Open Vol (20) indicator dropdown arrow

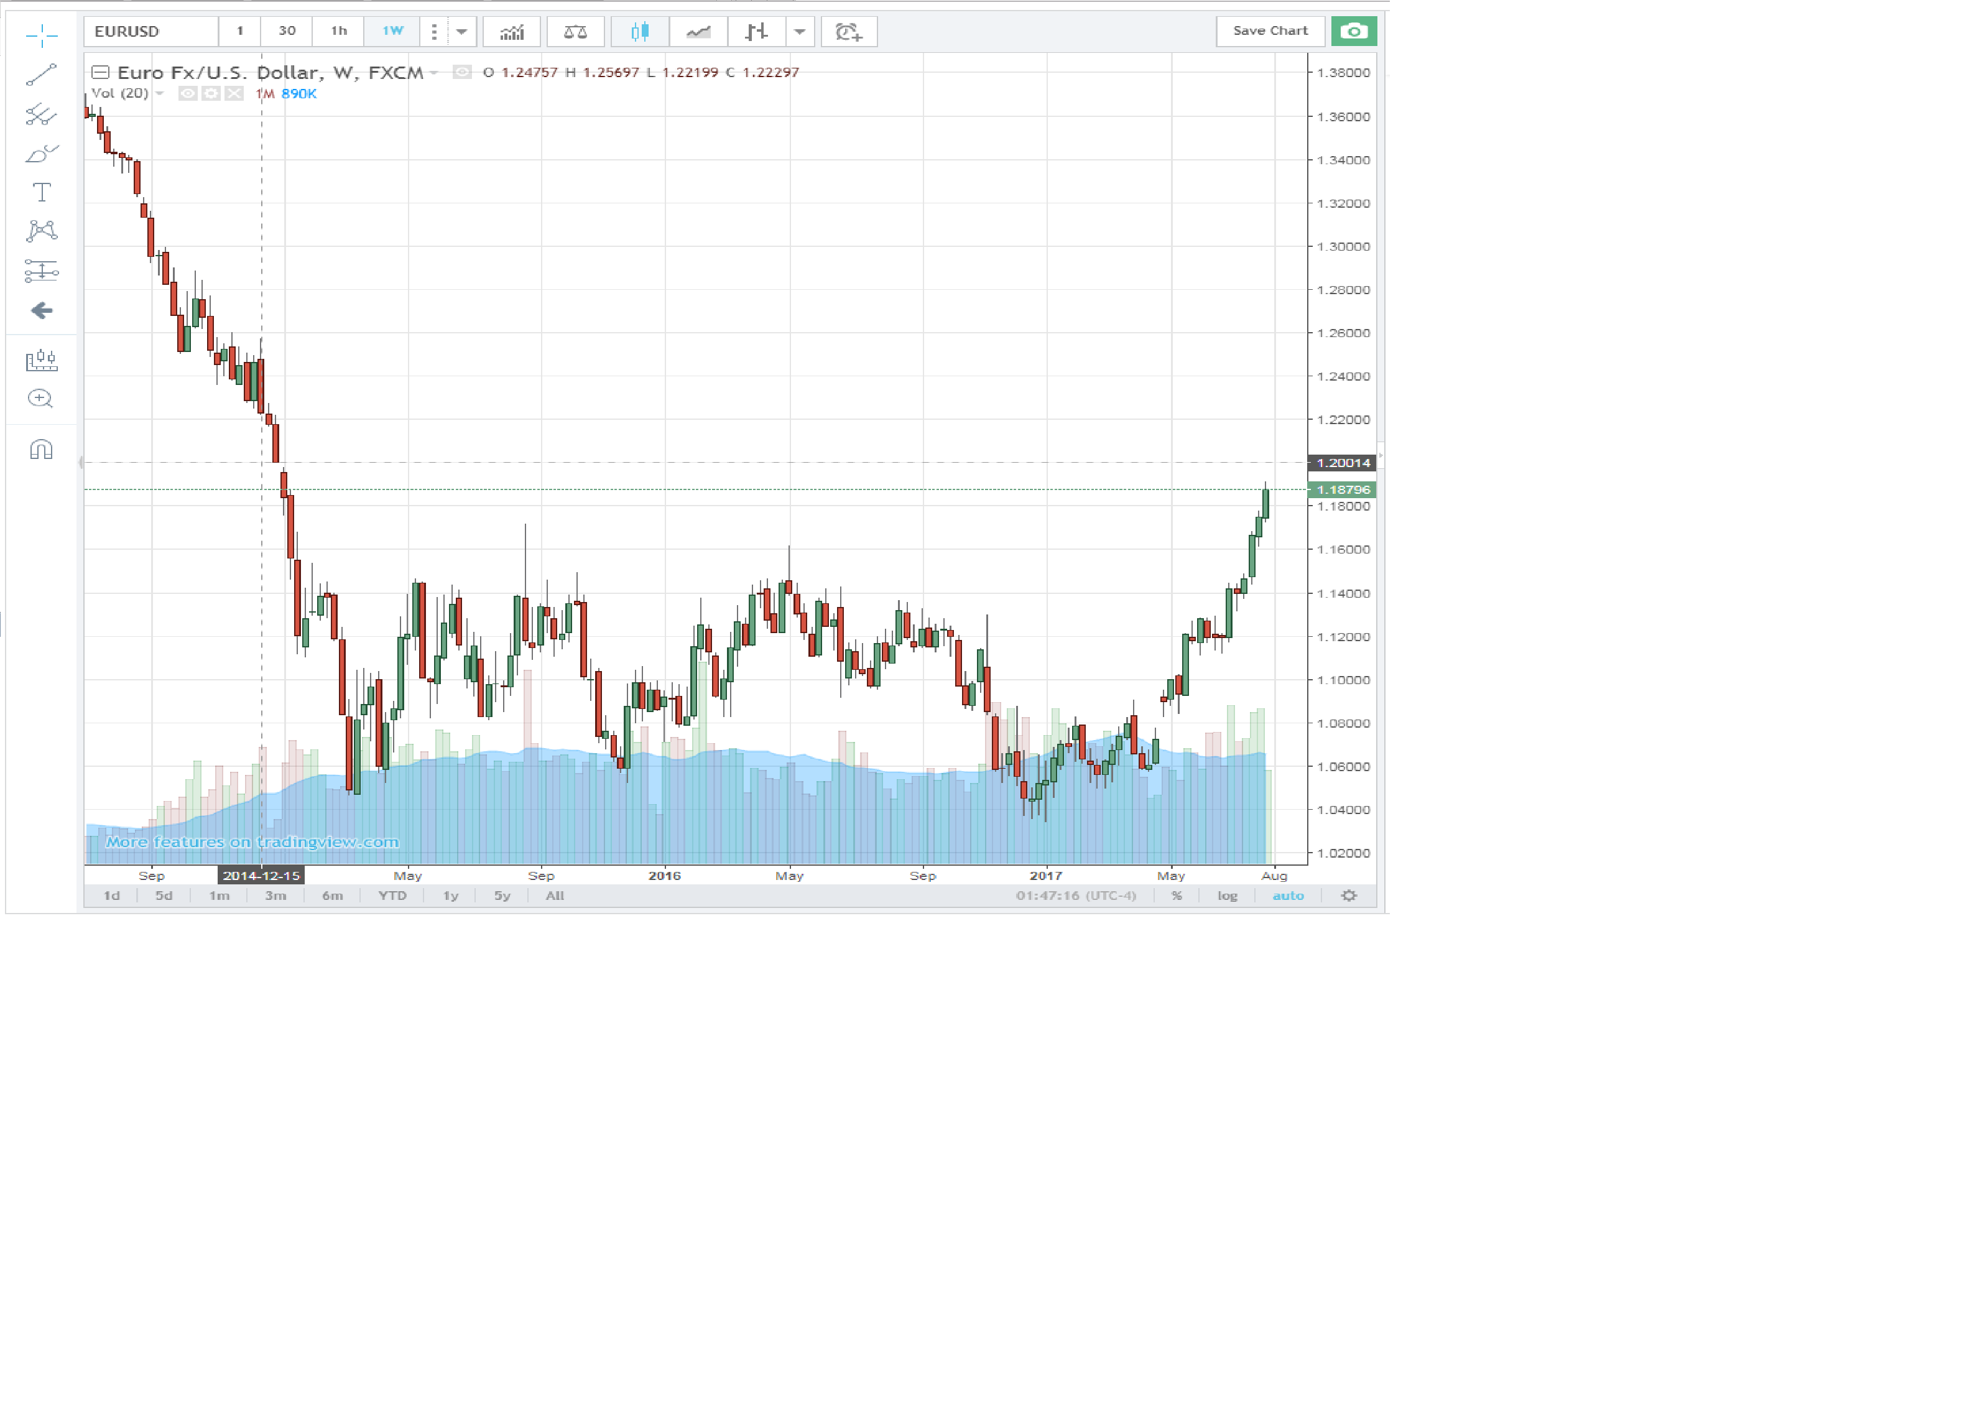coord(160,94)
